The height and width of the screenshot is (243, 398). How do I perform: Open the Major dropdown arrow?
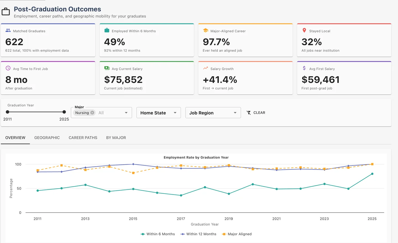coord(126,113)
